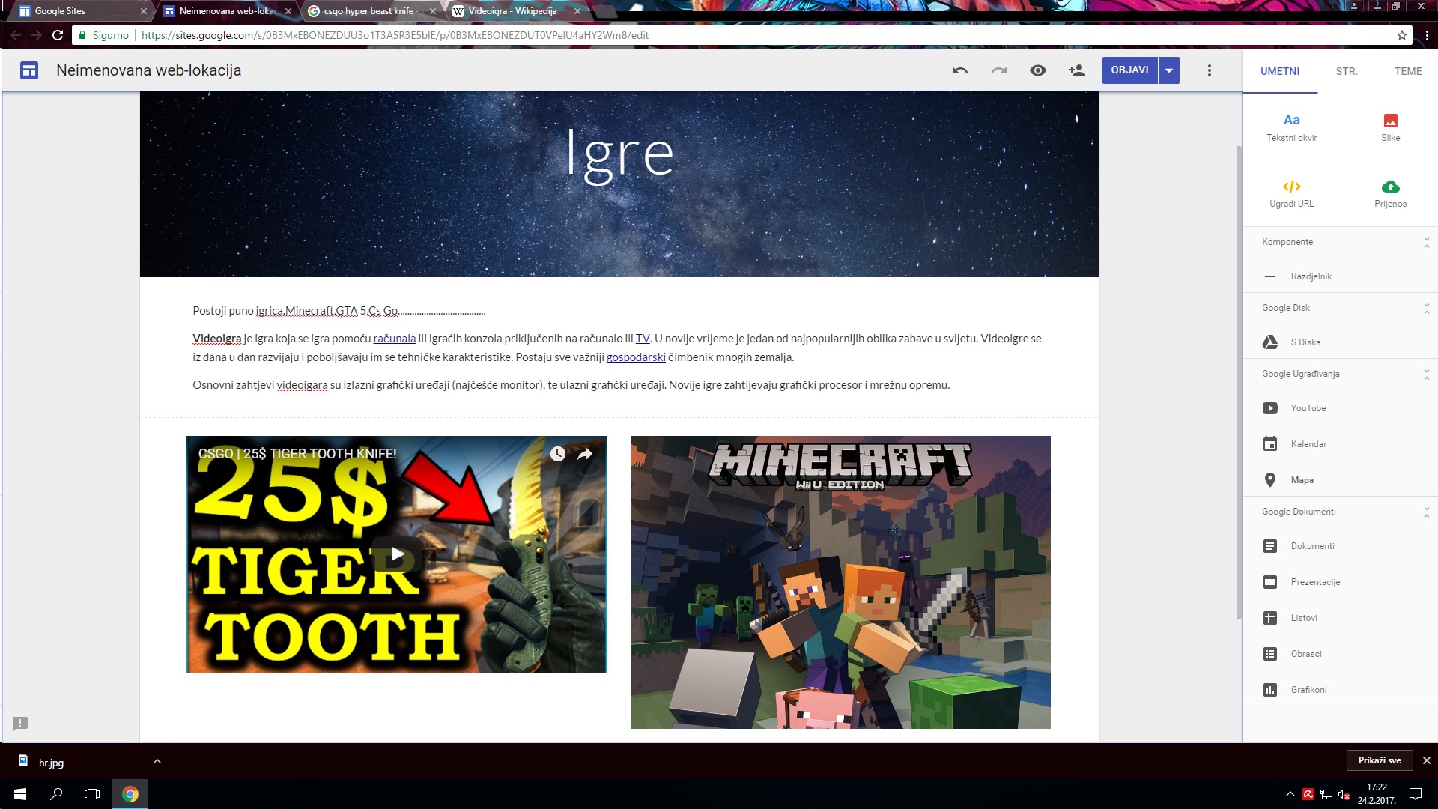Select the Minecraft Wii U Edition image
Screen dimensions: 1438x809
point(840,582)
